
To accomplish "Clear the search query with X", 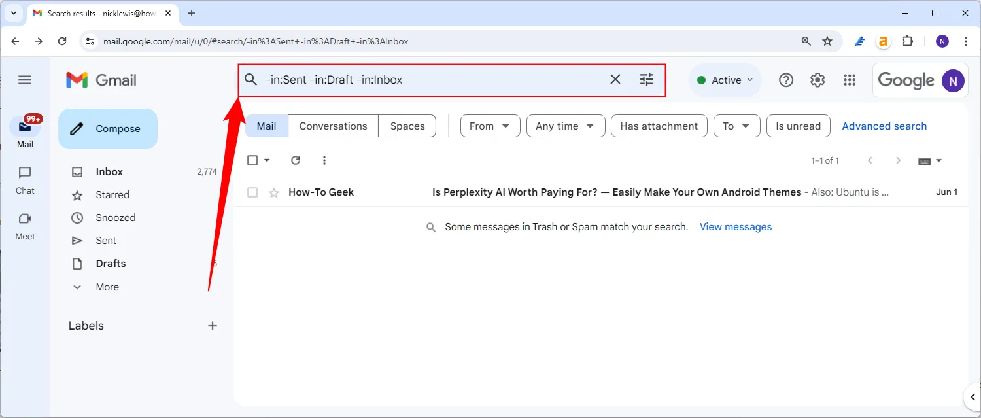I will (615, 80).
